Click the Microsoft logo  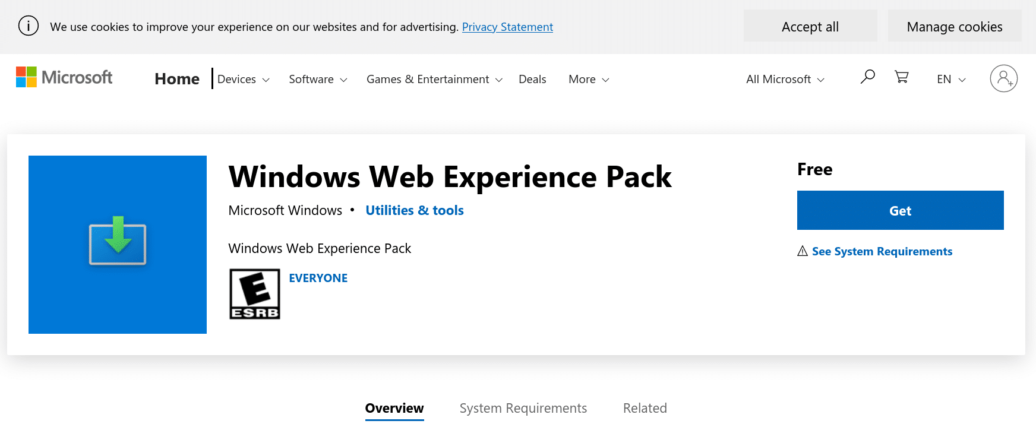point(64,77)
